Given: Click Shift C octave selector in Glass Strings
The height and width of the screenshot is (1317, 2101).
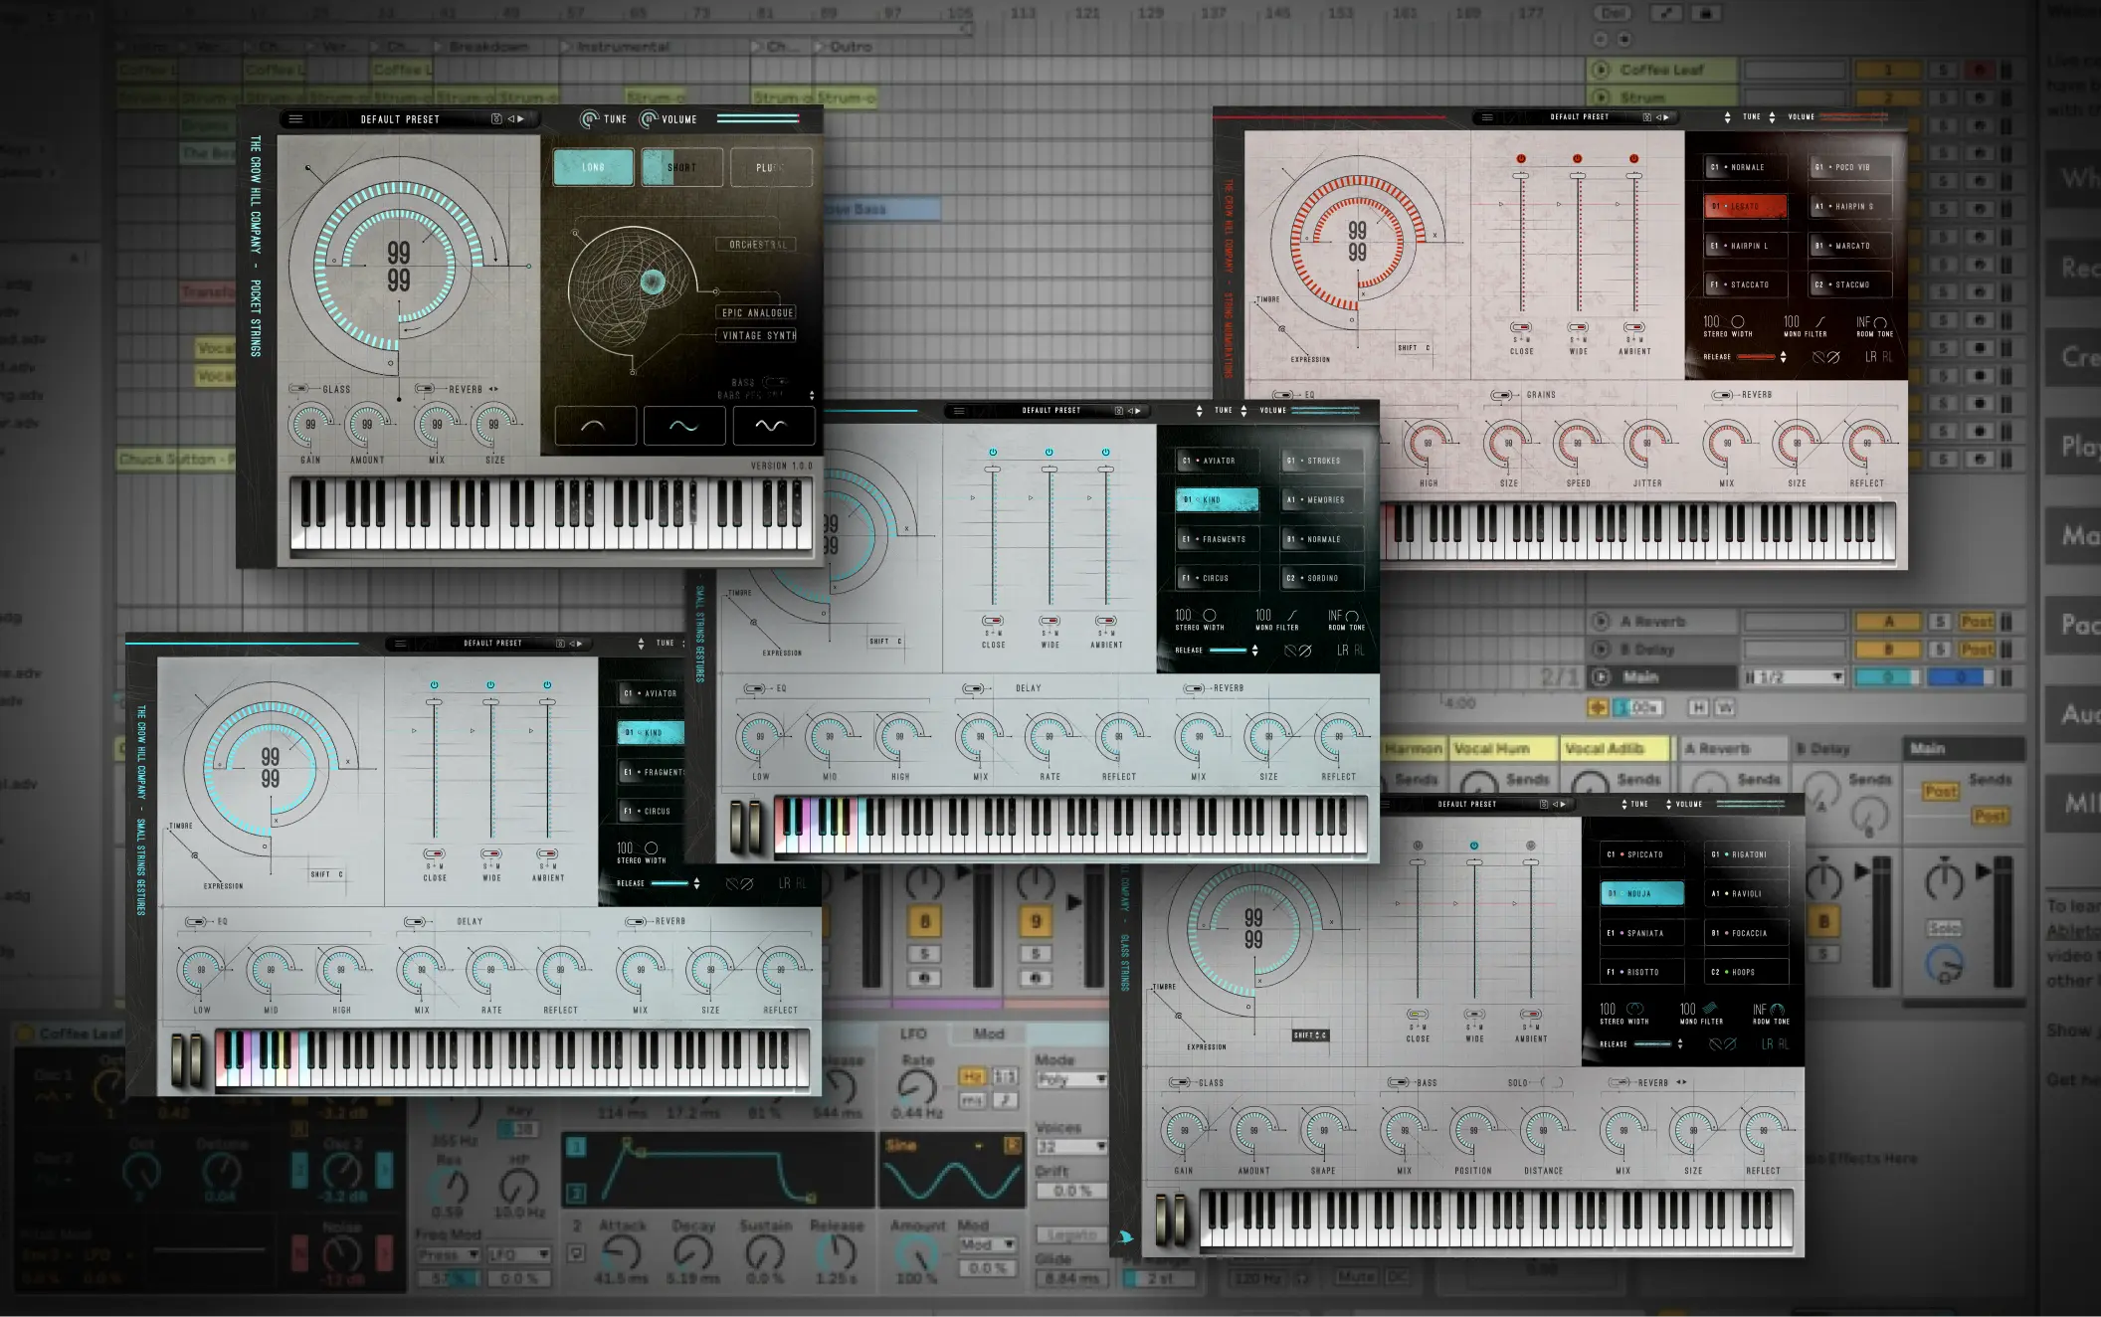Looking at the screenshot, I should point(1309,1035).
